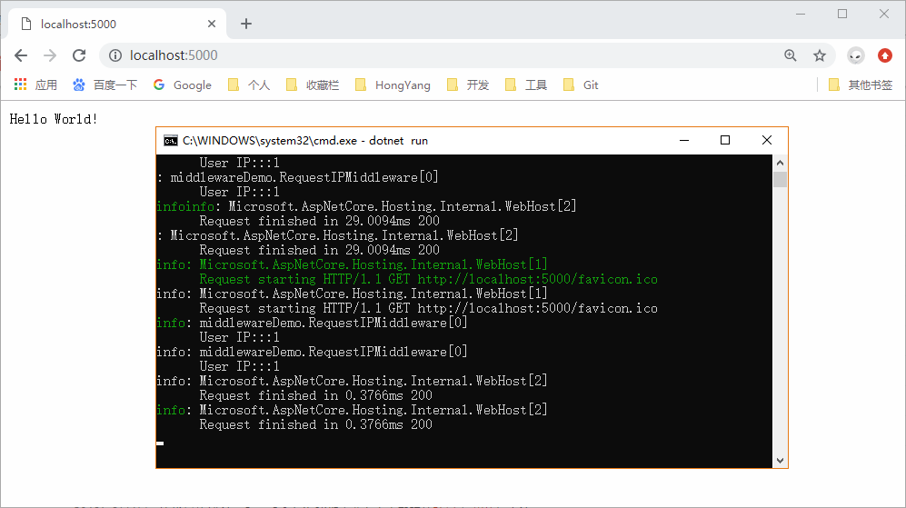The width and height of the screenshot is (906, 508).
Task: Click the console scrollbar up arrow
Action: click(780, 163)
